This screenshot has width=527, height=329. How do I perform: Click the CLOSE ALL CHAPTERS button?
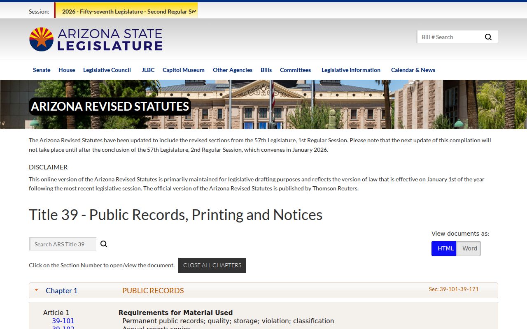[212, 265]
